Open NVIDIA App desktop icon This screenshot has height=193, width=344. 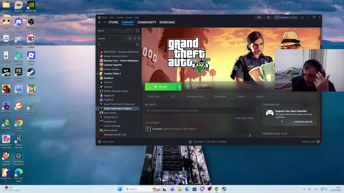(31, 7)
